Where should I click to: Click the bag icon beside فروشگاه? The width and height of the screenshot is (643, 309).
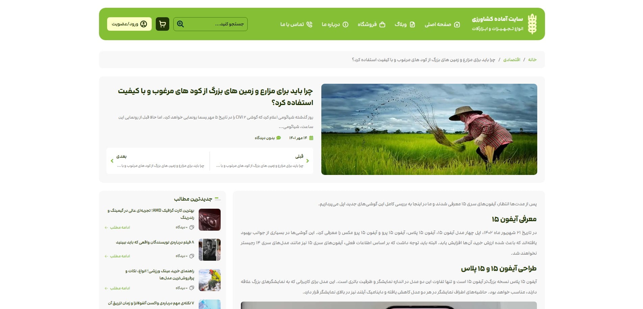[382, 24]
